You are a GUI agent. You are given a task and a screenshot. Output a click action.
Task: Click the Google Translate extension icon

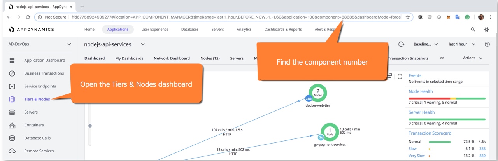click(458, 17)
